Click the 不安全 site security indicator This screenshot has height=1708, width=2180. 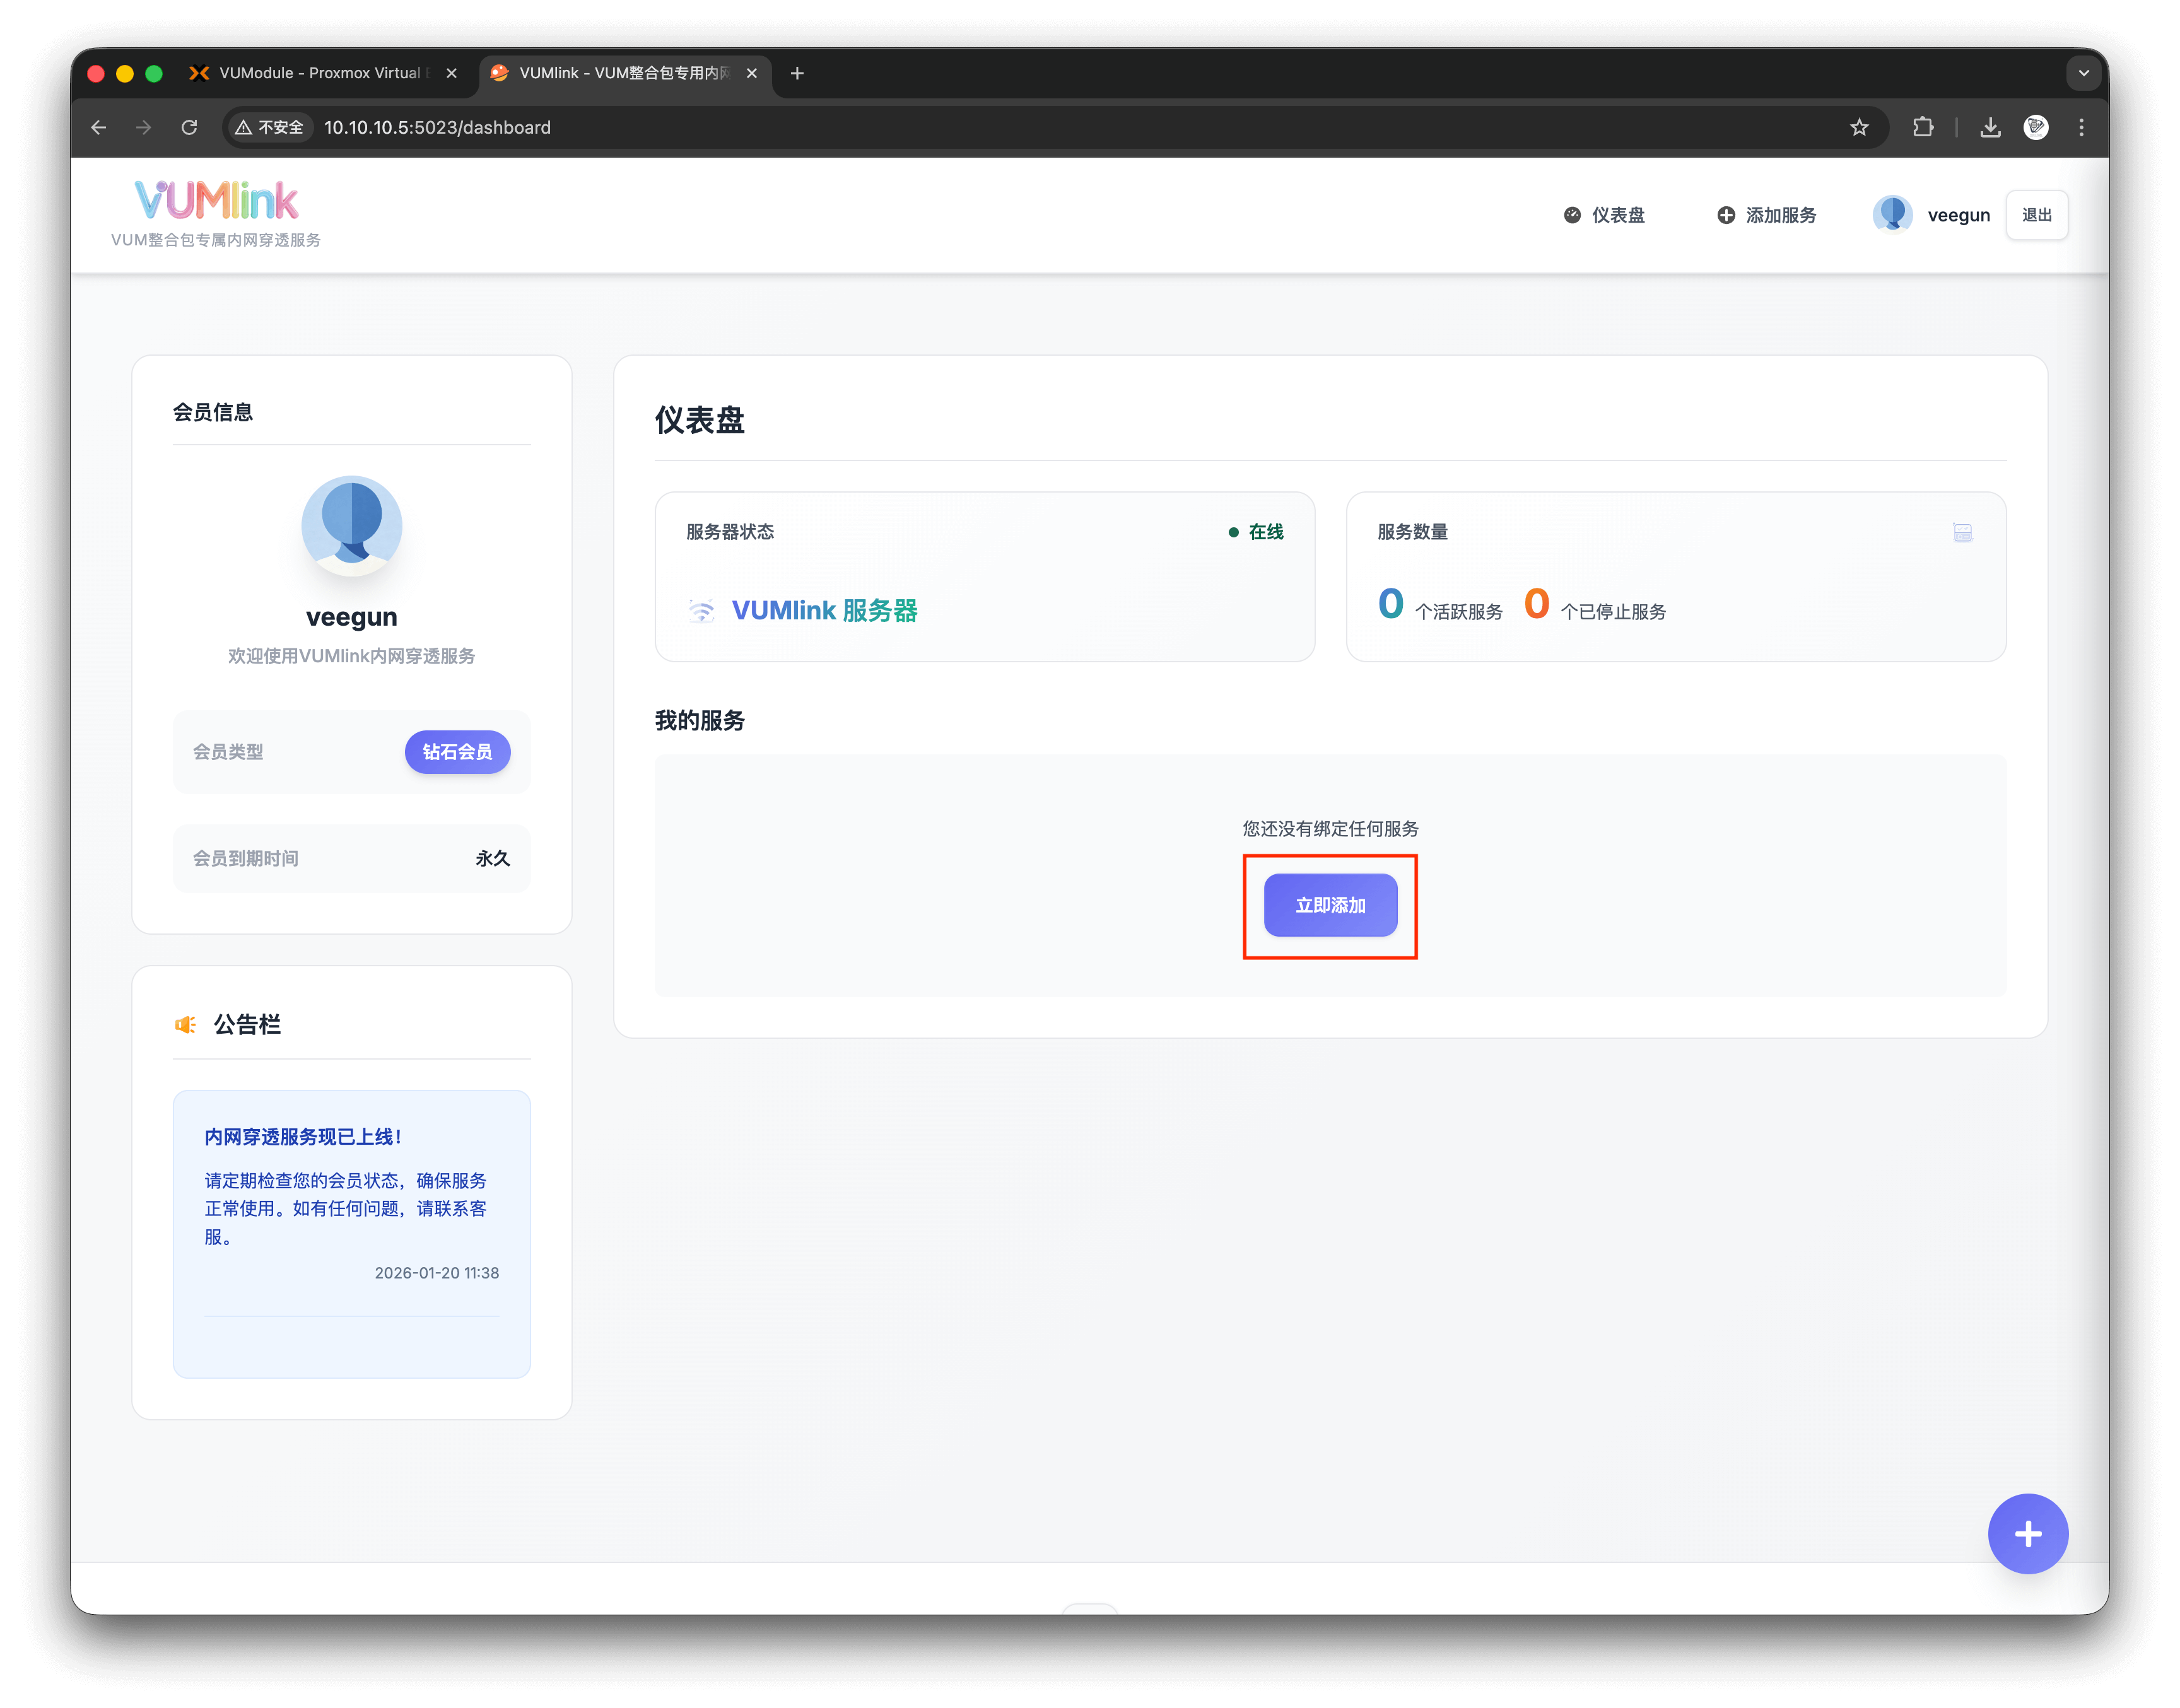point(269,127)
